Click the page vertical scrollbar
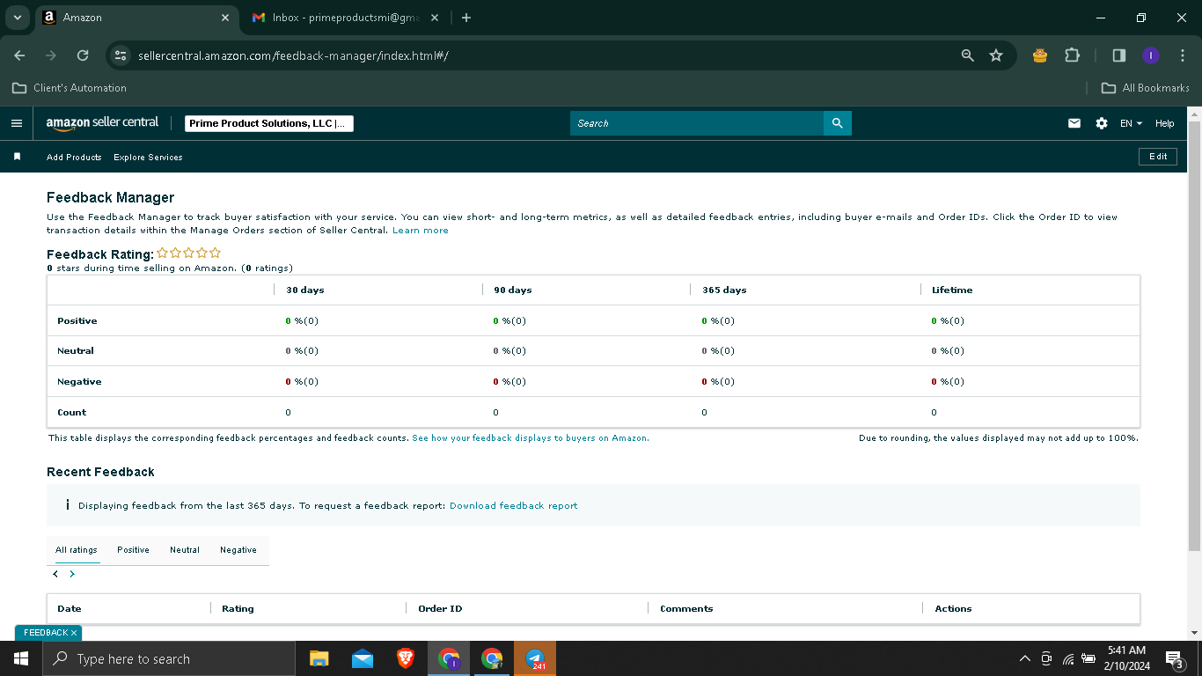 [1194, 334]
